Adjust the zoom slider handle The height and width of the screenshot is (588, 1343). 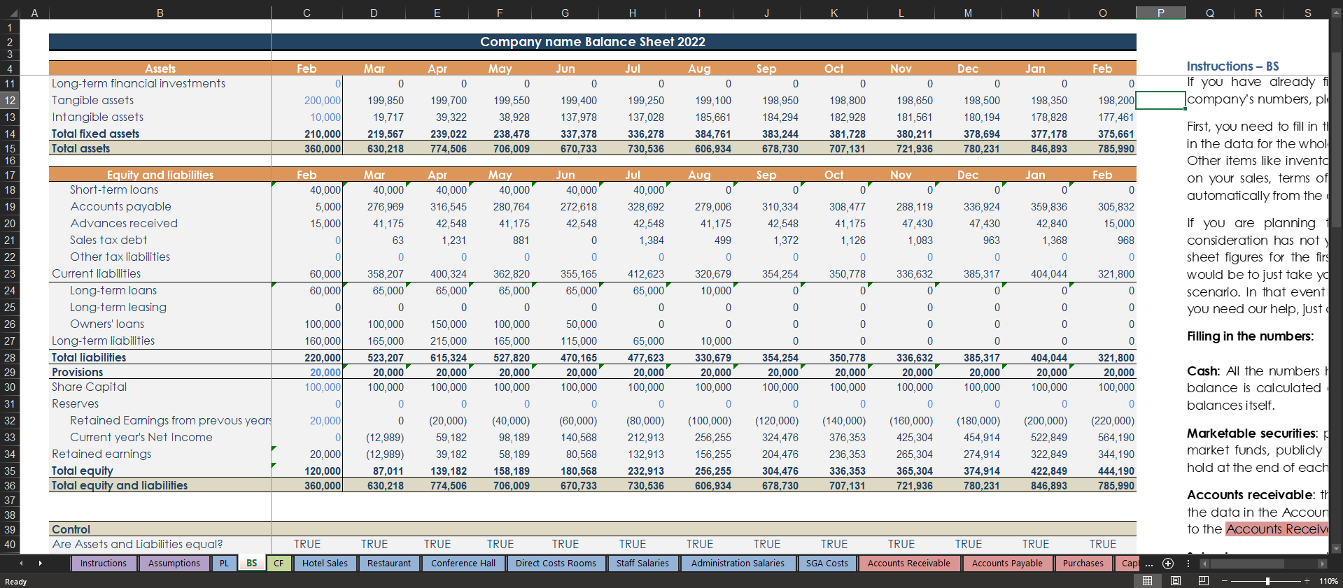coord(1267,581)
